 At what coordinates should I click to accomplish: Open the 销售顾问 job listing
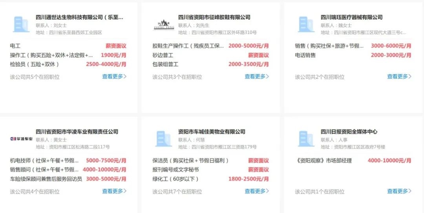[x=44, y=170]
